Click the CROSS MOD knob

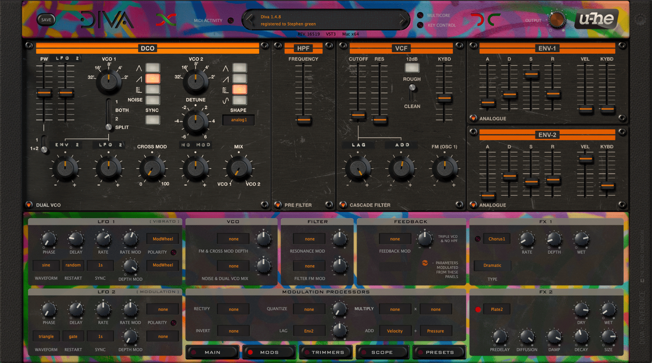(x=152, y=168)
